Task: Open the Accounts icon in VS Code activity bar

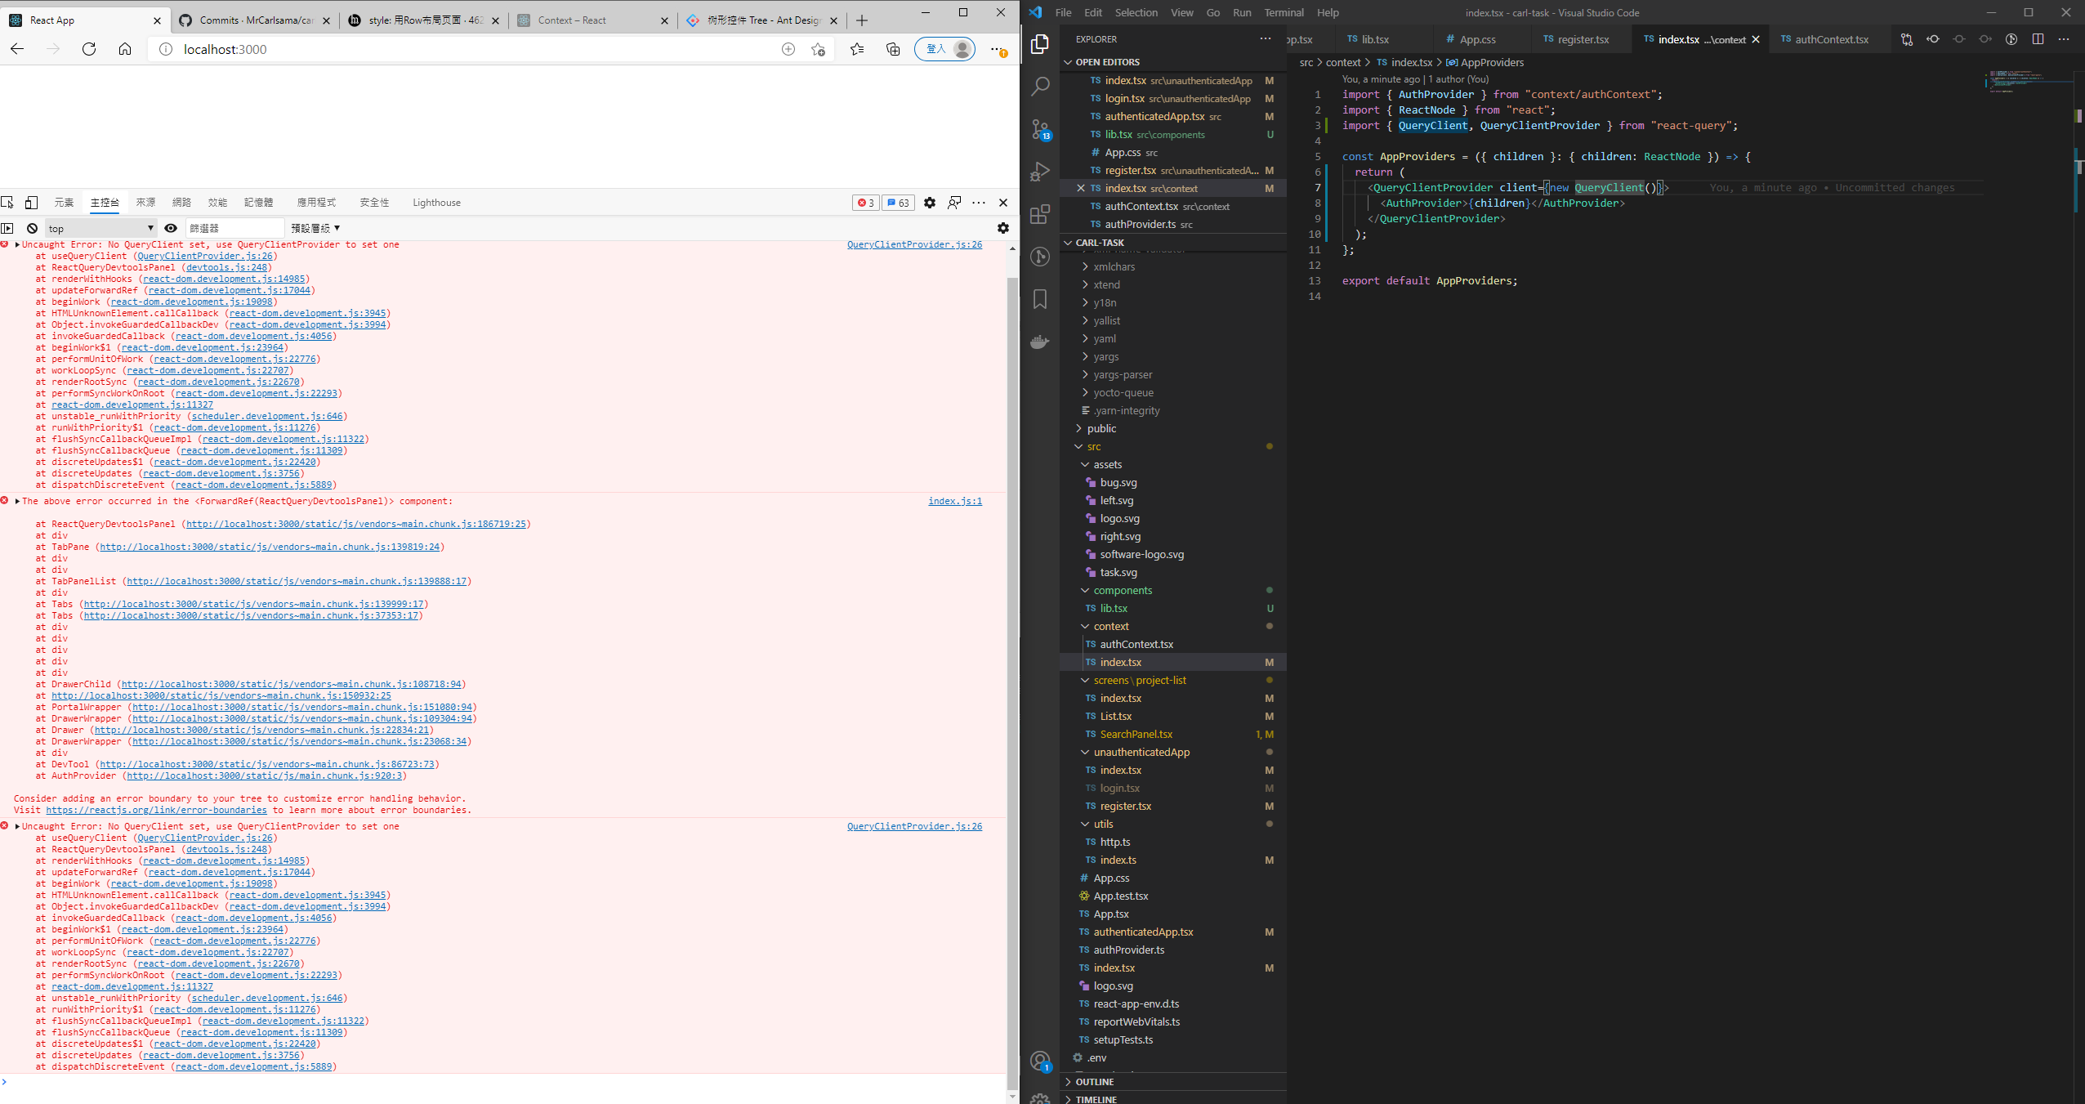Action: tap(1040, 1062)
